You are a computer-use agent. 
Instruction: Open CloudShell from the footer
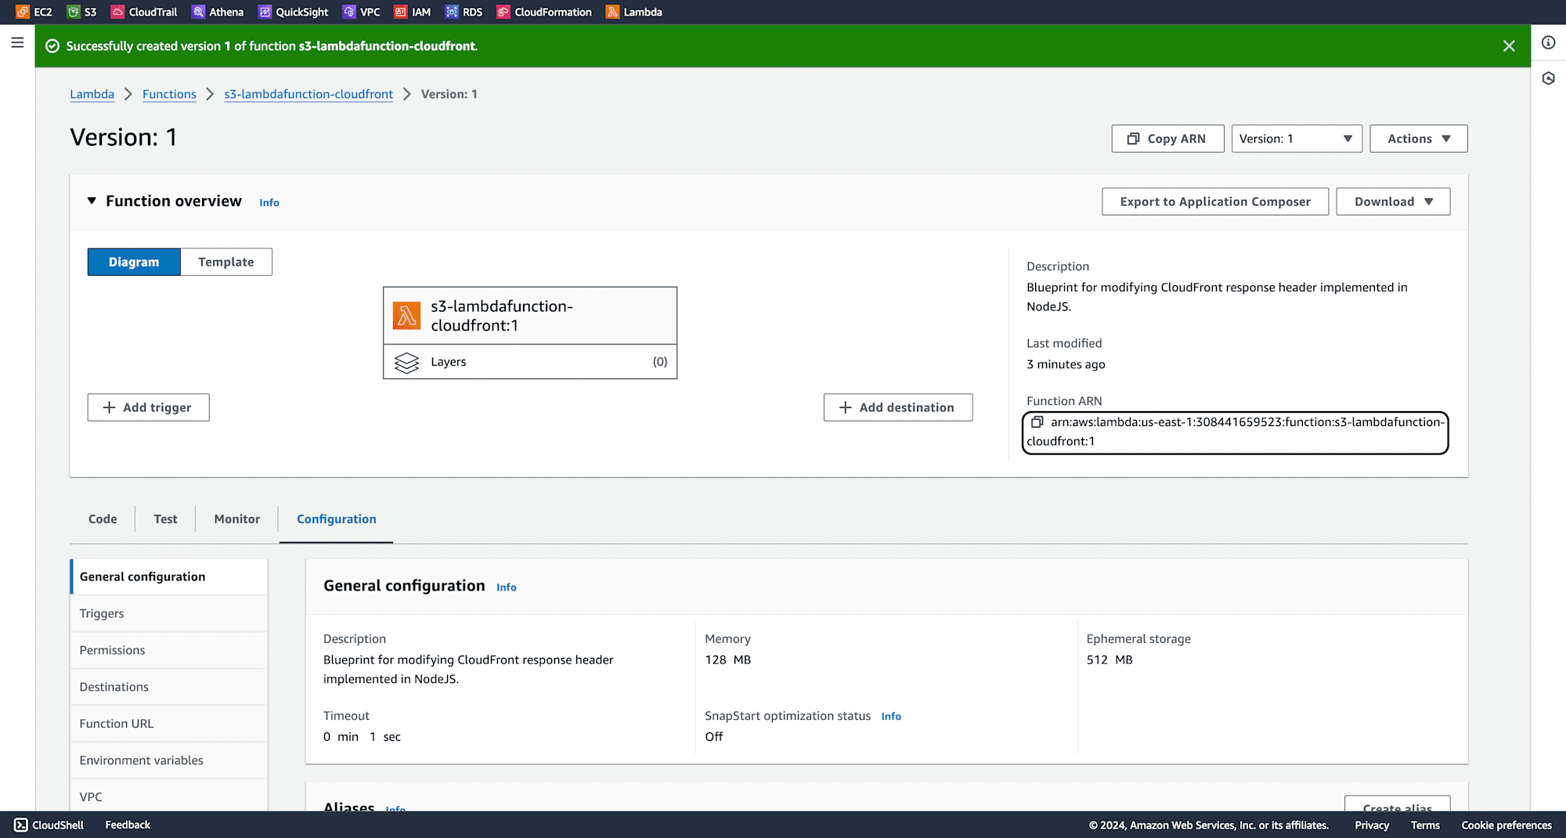click(x=49, y=825)
